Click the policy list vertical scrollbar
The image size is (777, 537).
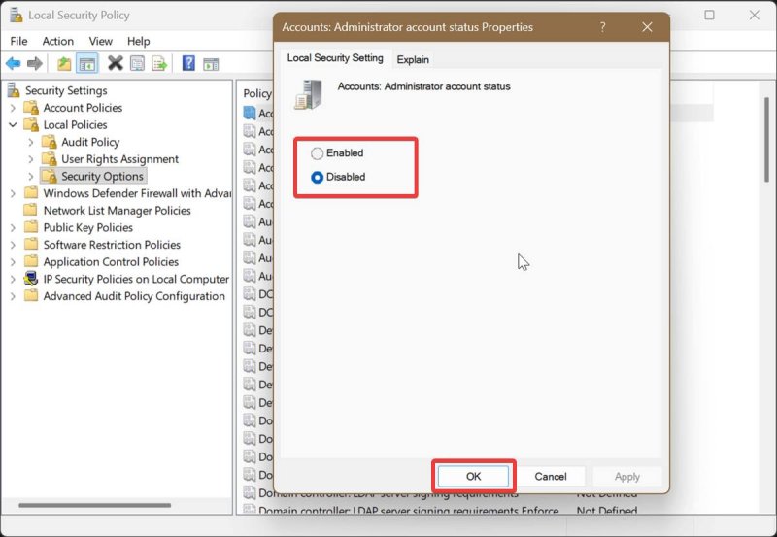(x=766, y=140)
